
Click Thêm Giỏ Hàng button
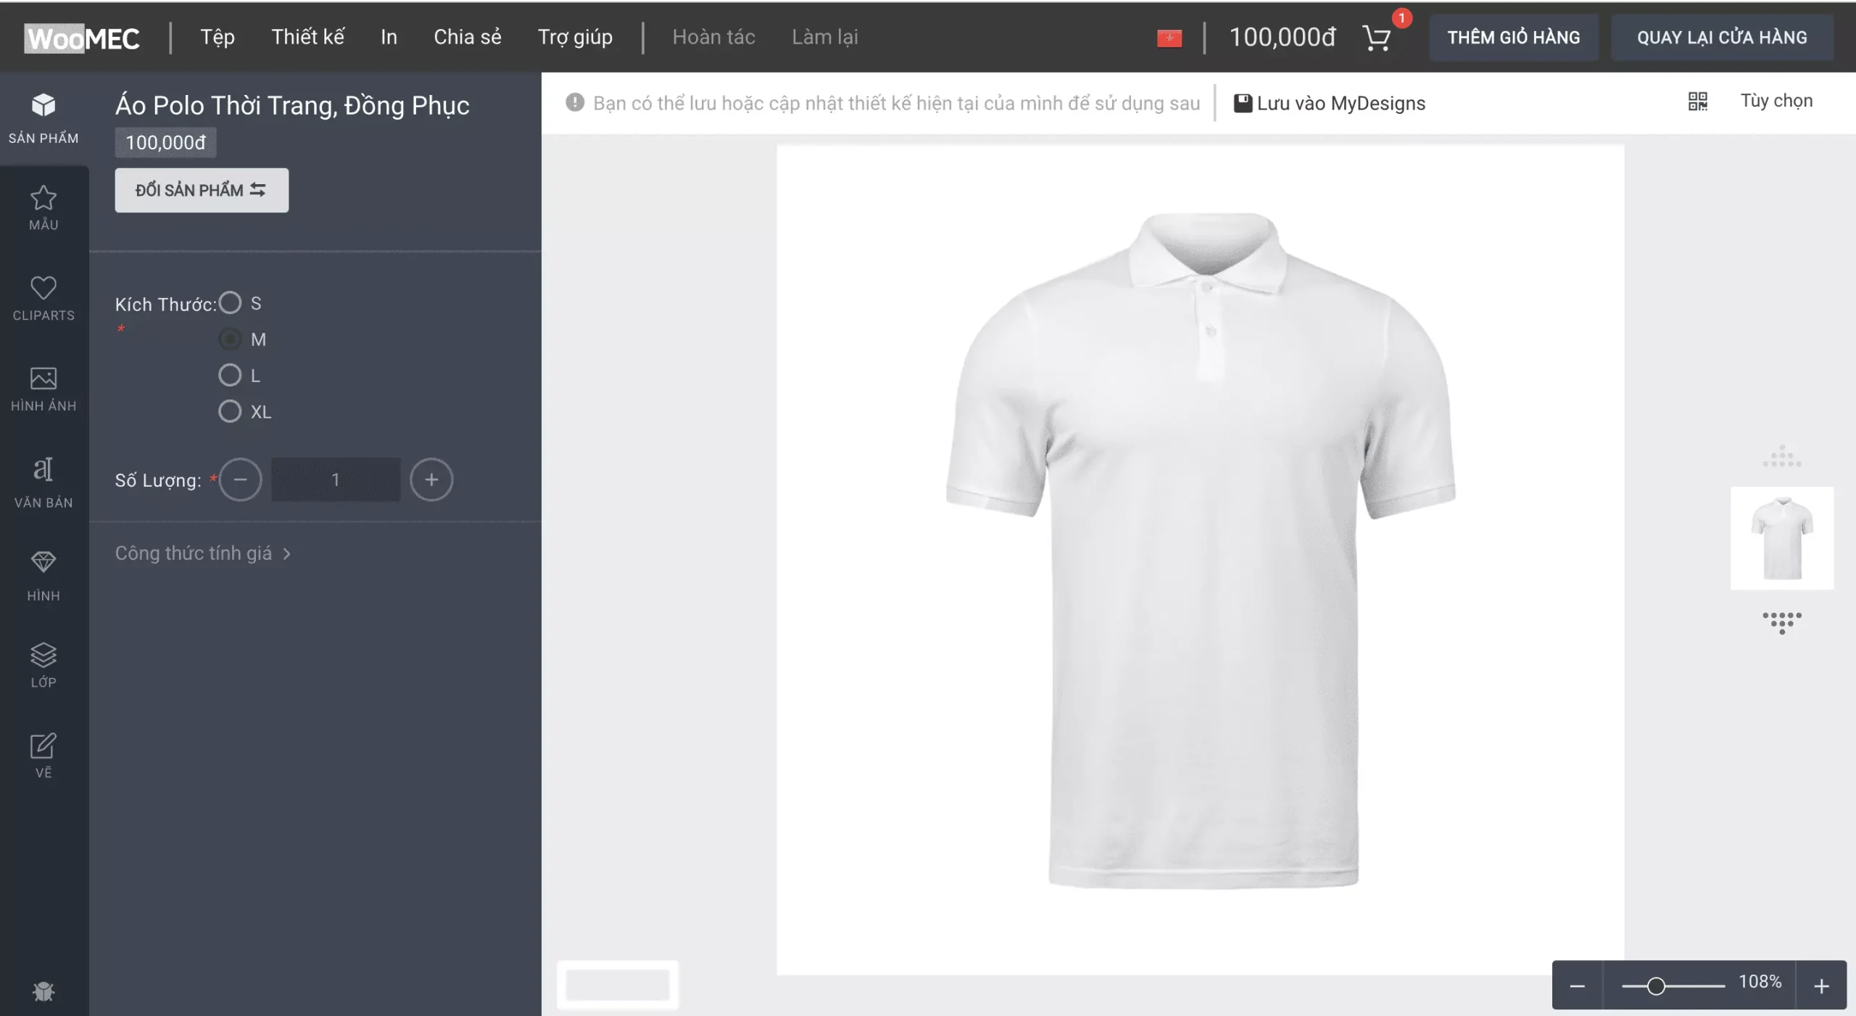pos(1513,36)
